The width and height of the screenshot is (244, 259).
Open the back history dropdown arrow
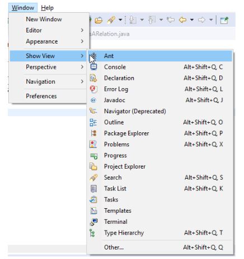[192, 20]
